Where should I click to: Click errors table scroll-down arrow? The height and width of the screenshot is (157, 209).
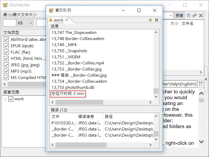pos(156,139)
